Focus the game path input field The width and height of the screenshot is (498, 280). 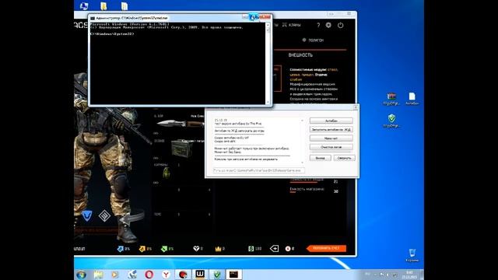[259, 170]
